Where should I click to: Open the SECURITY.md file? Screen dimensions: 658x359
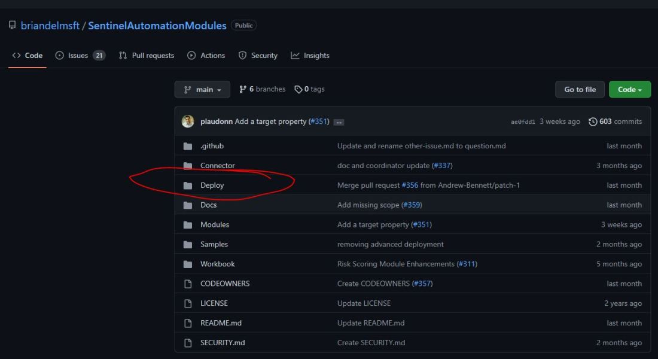coord(223,343)
